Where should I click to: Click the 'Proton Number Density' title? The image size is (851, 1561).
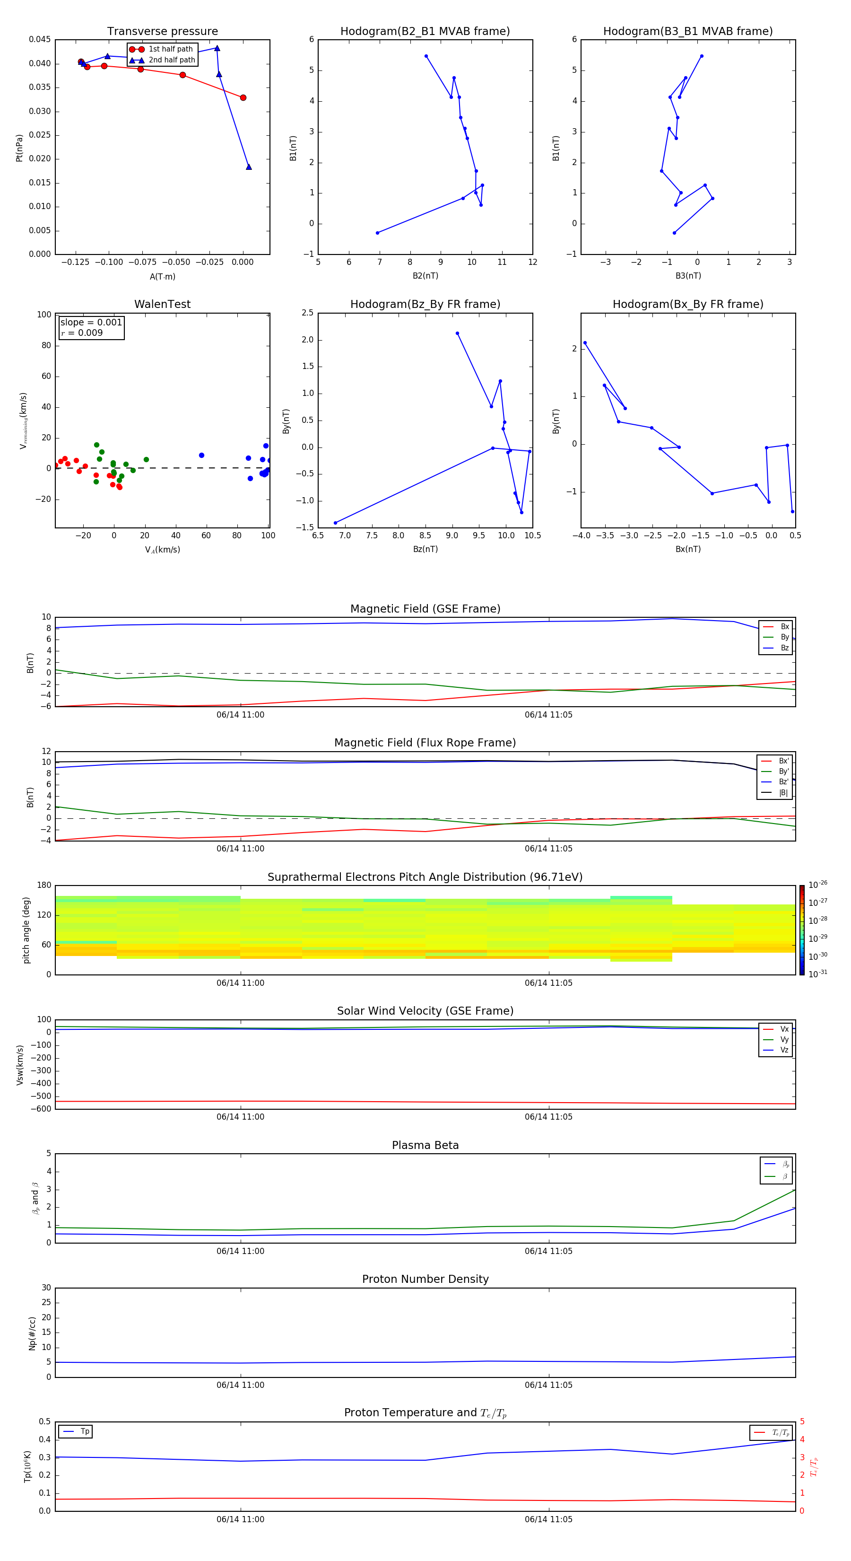tap(425, 1279)
